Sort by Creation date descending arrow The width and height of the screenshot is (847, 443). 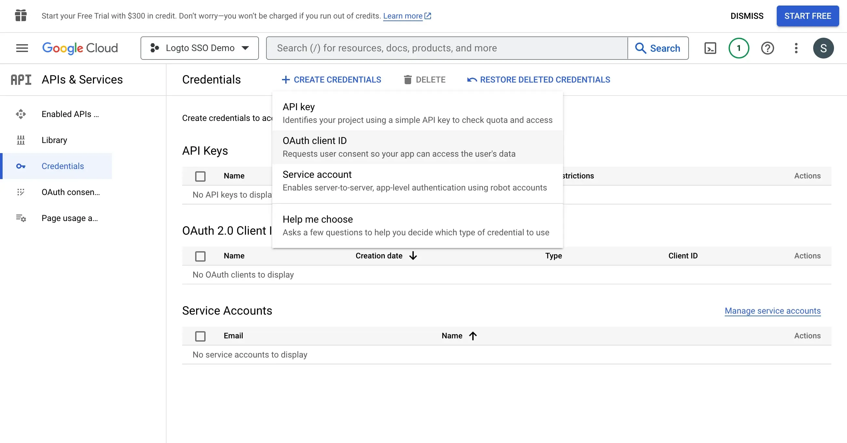412,255
